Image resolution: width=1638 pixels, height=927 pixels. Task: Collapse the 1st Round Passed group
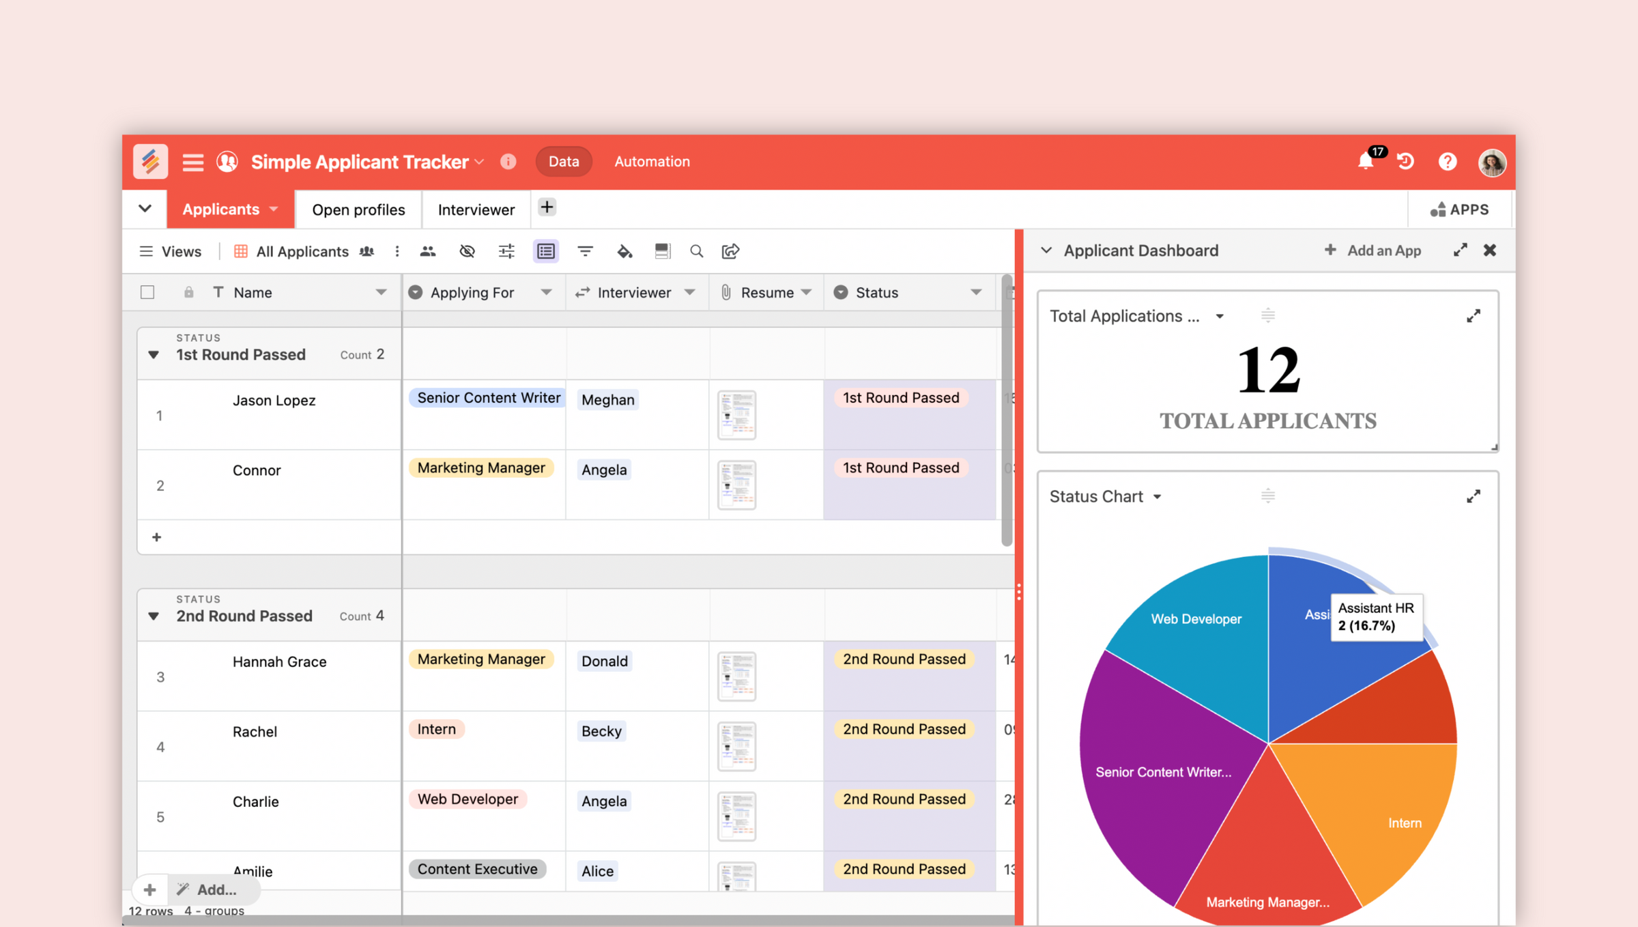[154, 354]
